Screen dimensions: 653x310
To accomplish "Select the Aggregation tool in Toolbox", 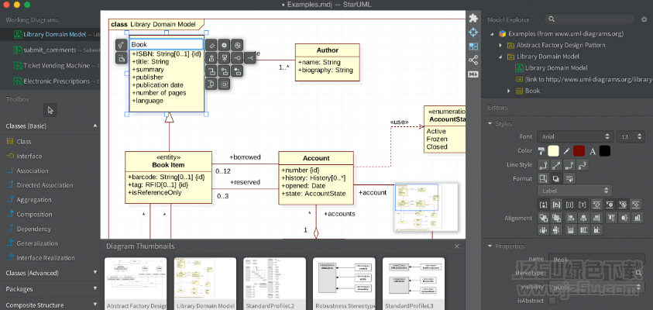I will 50,200.
